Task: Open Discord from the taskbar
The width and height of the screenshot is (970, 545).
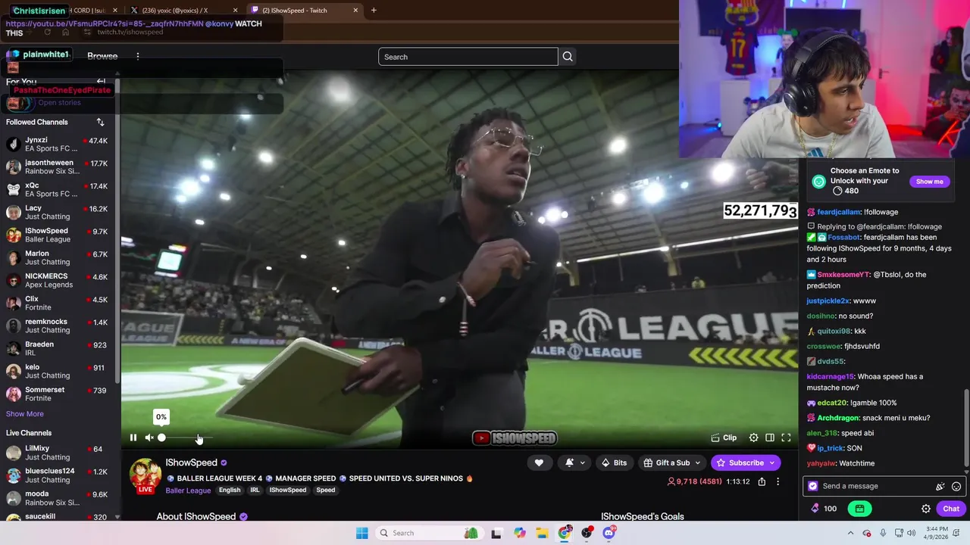Action: click(609, 533)
